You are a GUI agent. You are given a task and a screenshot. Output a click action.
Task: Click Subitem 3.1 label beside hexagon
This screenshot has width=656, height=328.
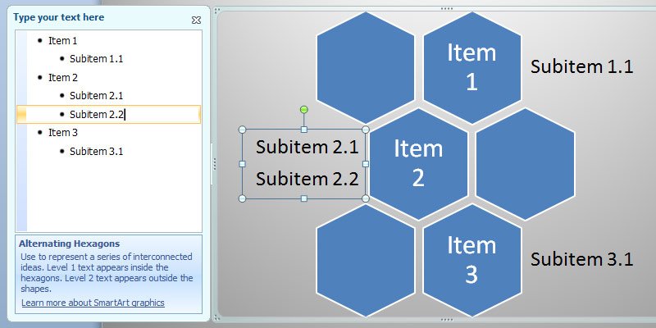(x=582, y=259)
